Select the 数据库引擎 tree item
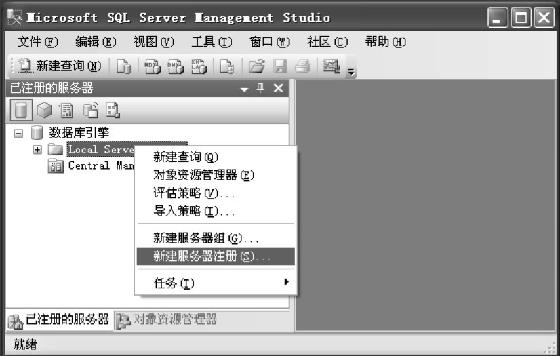The height and width of the screenshot is (356, 560). (79, 133)
